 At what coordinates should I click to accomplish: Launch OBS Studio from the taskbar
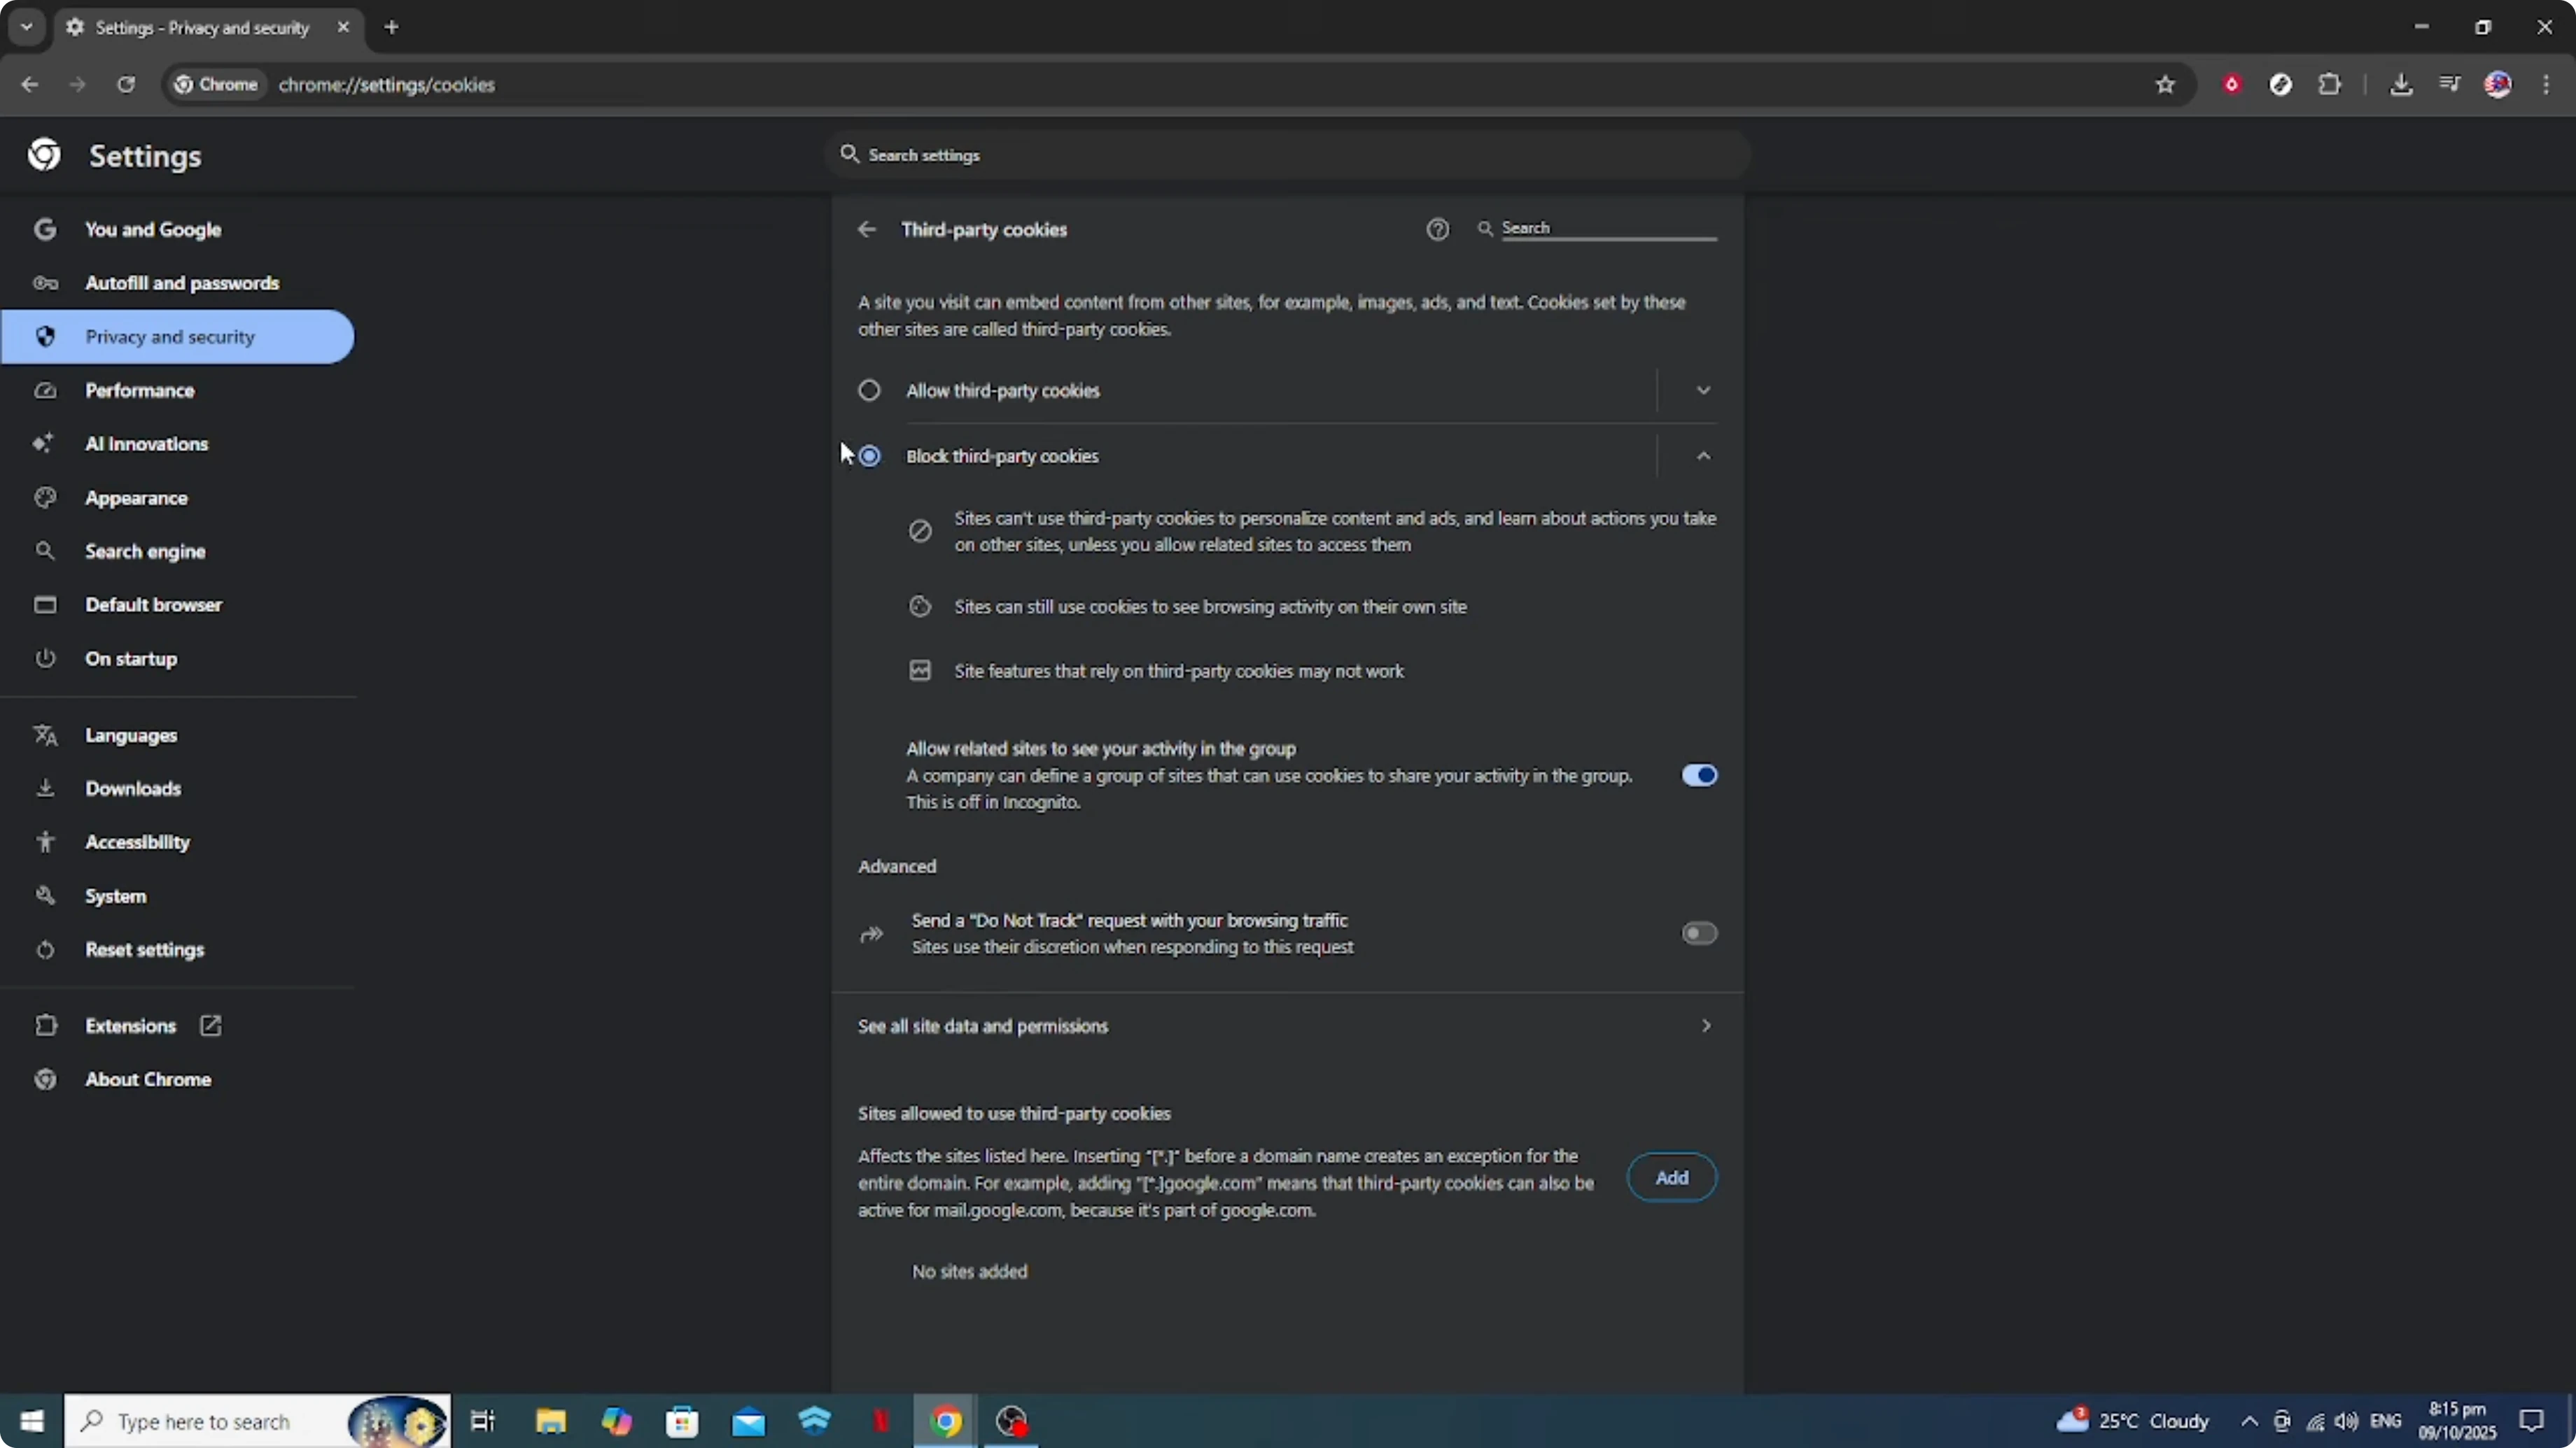(1012, 1421)
